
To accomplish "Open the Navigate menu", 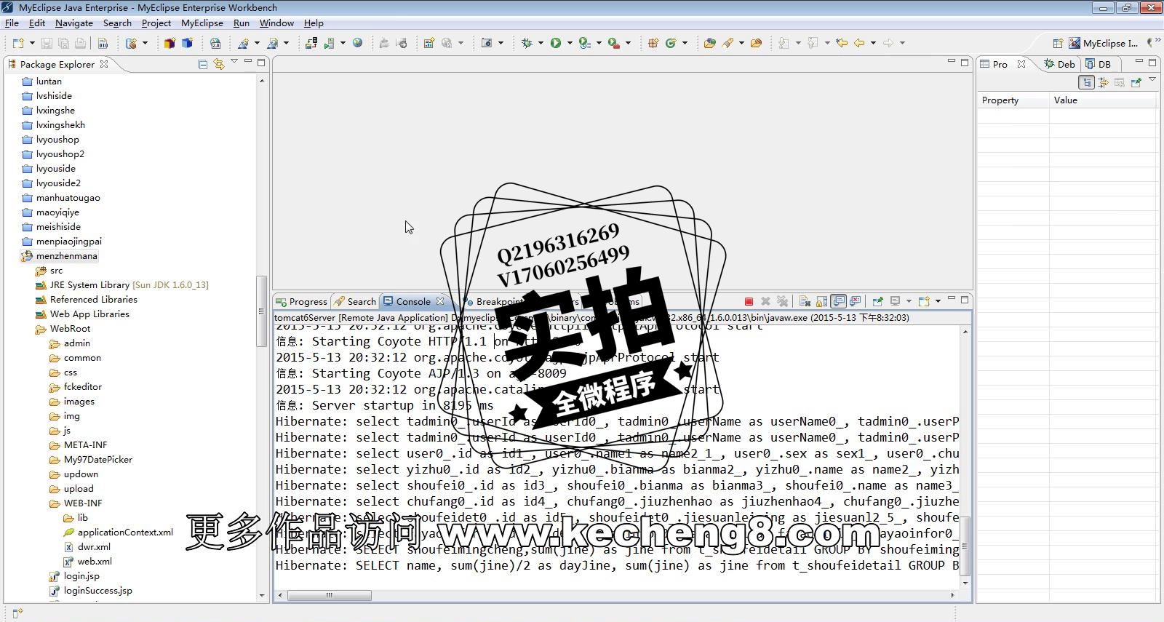I will (x=74, y=23).
